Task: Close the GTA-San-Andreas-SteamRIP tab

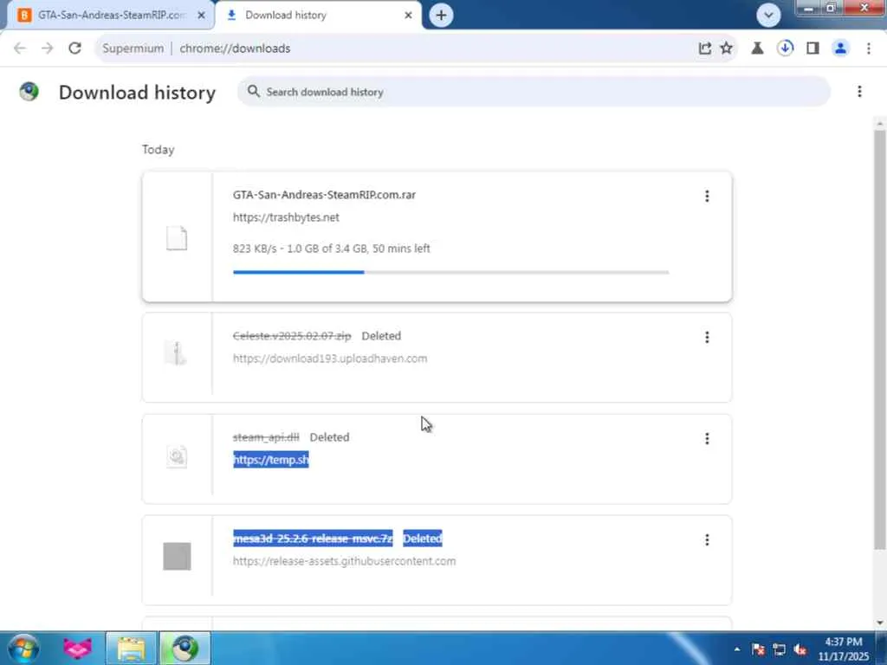Action: (x=201, y=16)
